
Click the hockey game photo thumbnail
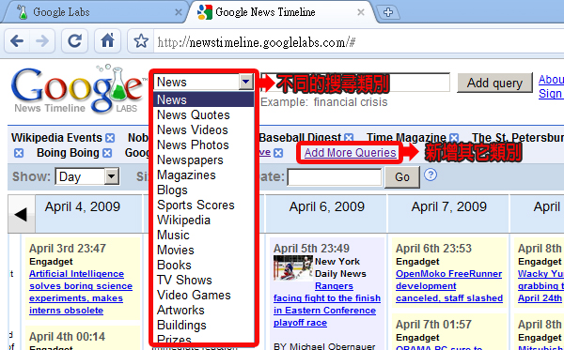pyautogui.click(x=293, y=267)
